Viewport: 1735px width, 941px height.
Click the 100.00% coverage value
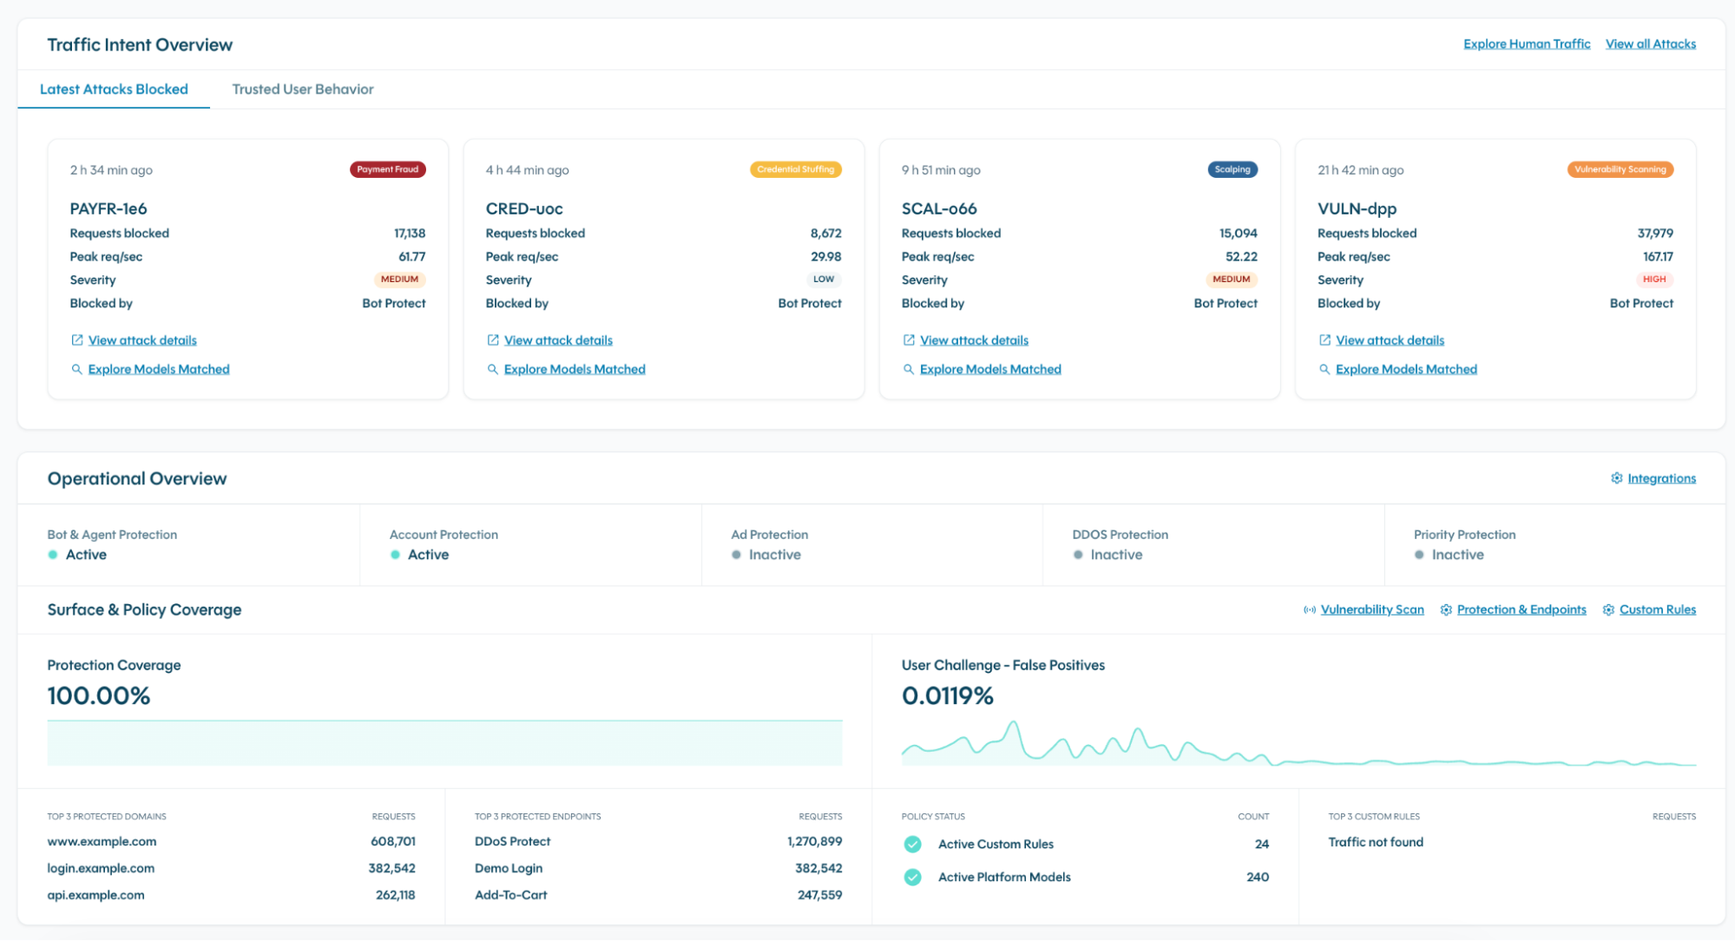tap(99, 696)
